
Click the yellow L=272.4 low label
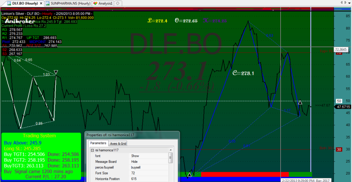pos(158,21)
